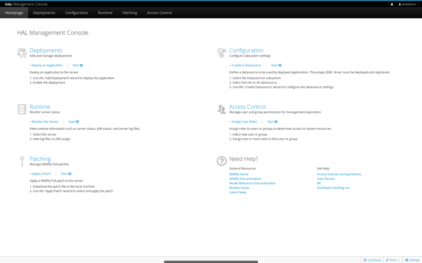Screen dimensions: 422x263
Task: Click the notification bell icon
Action: coord(392,4)
